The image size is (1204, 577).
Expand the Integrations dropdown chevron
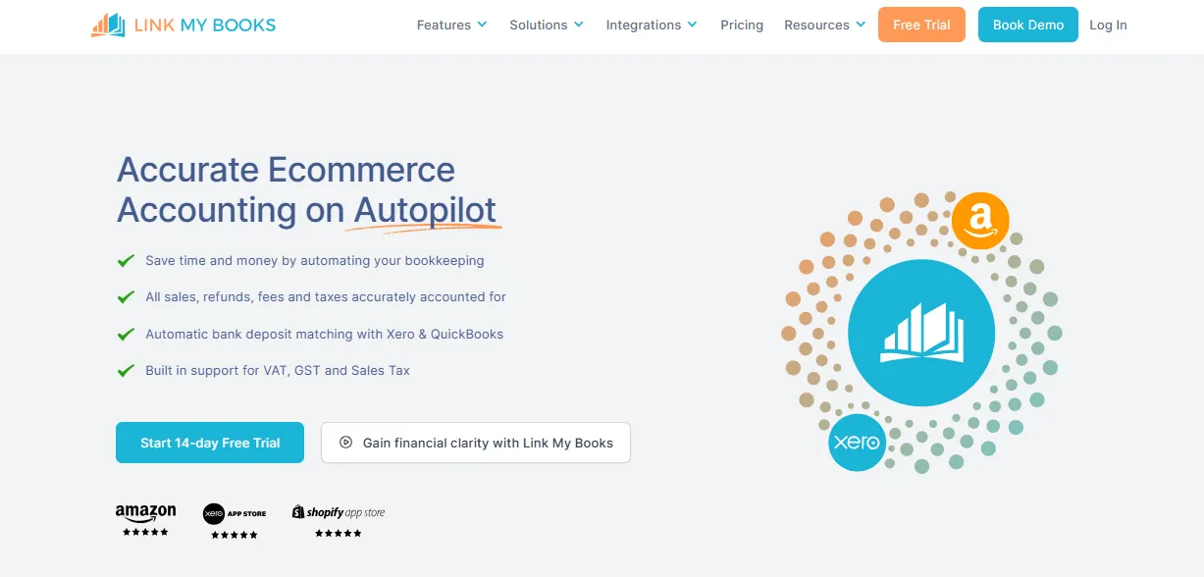pos(692,25)
